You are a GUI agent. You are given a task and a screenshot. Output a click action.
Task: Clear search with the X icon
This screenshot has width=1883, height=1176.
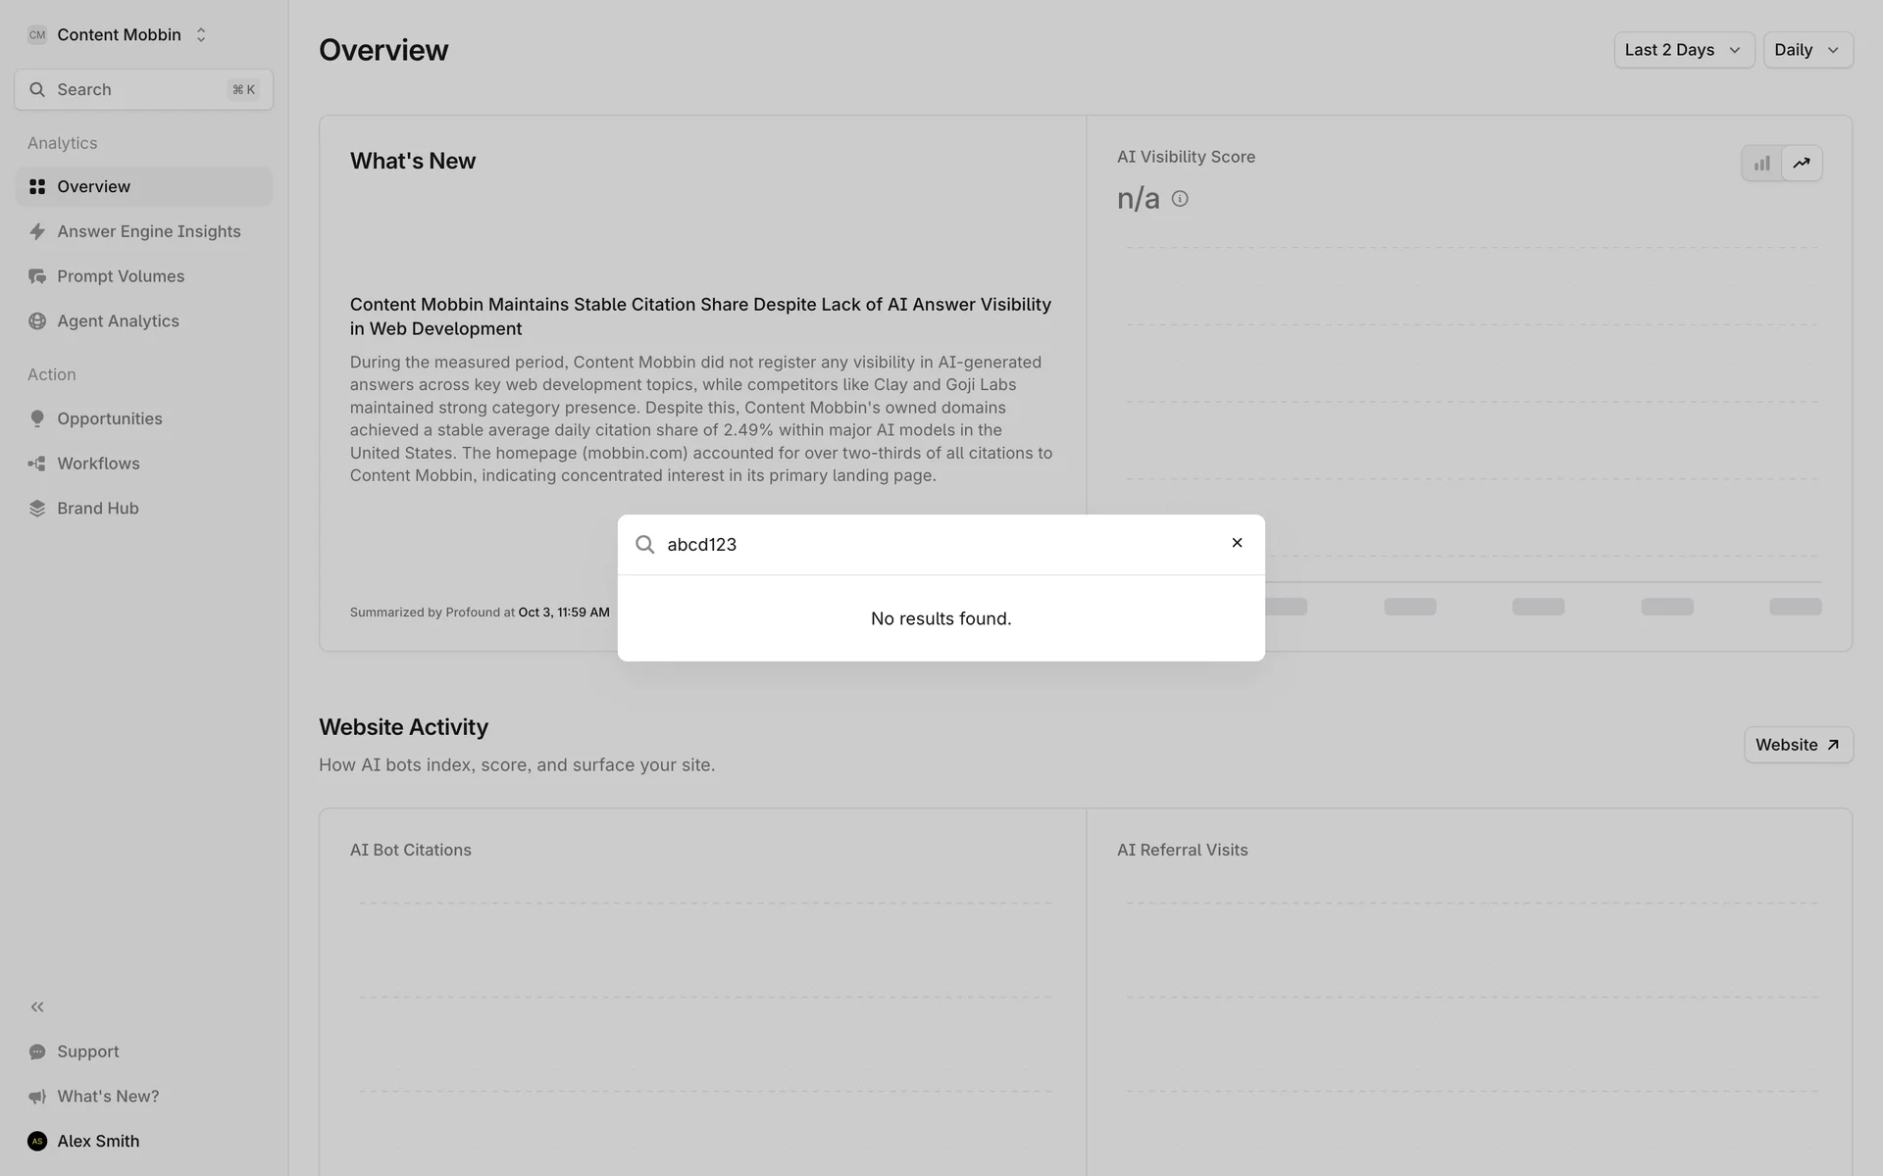(1237, 543)
